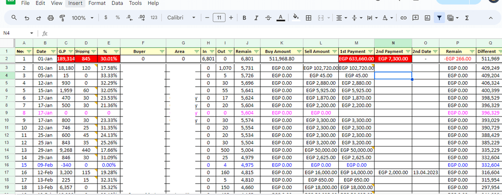
Task: Select column N header
Action: point(393,43)
